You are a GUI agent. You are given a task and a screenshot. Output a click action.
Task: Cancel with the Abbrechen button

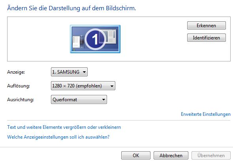click(x=171, y=155)
